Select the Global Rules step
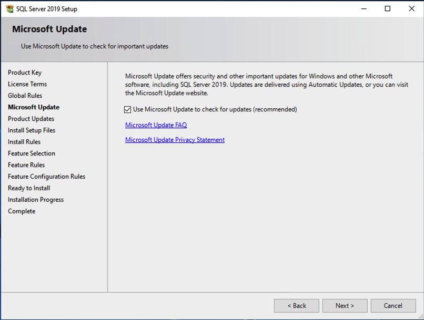The width and height of the screenshot is (424, 320). 25,95
